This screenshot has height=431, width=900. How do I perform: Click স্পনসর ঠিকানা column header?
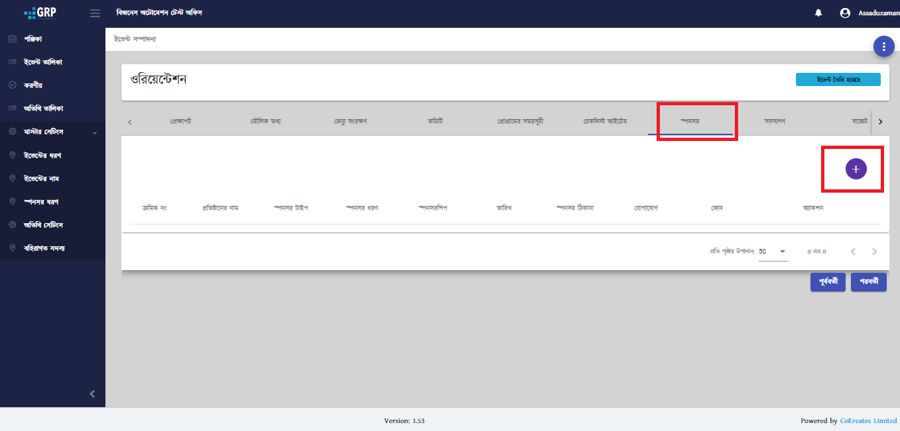click(575, 208)
